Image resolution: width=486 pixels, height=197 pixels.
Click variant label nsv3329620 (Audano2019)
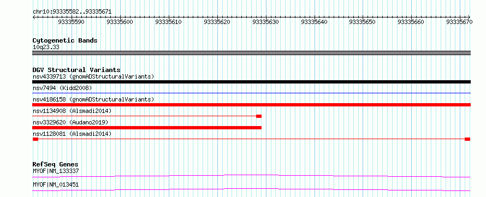pos(70,122)
